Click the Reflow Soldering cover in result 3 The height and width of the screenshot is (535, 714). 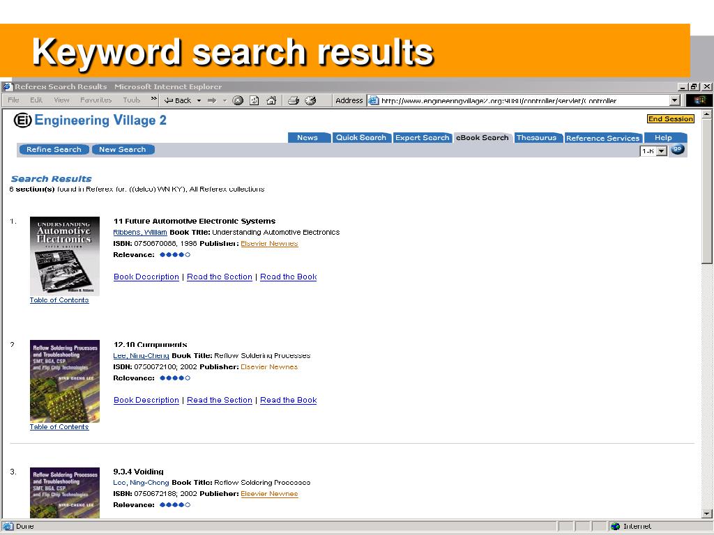(x=65, y=493)
